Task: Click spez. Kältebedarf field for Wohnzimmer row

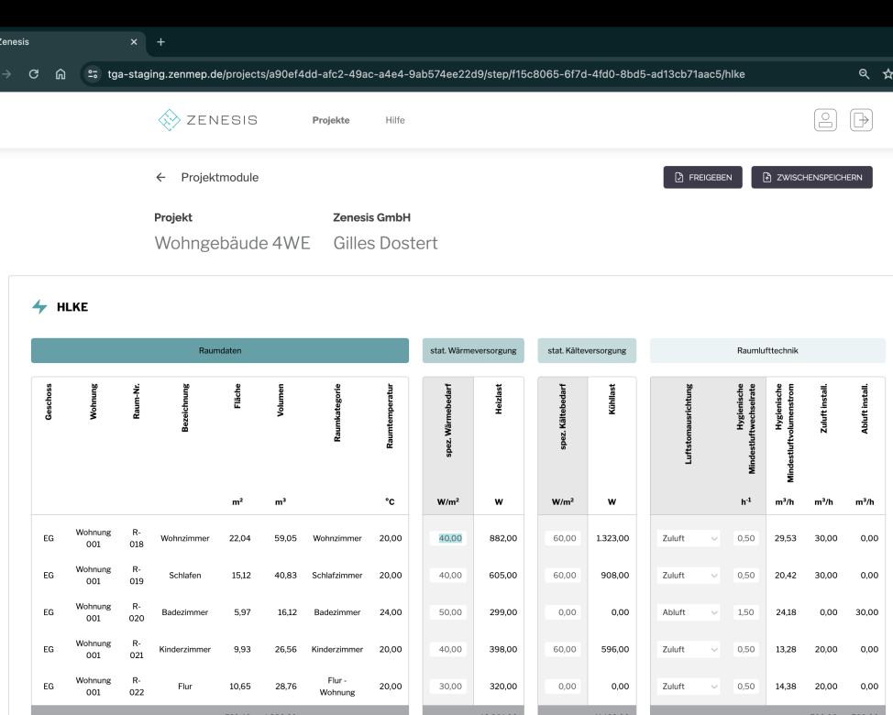Action: pos(563,539)
